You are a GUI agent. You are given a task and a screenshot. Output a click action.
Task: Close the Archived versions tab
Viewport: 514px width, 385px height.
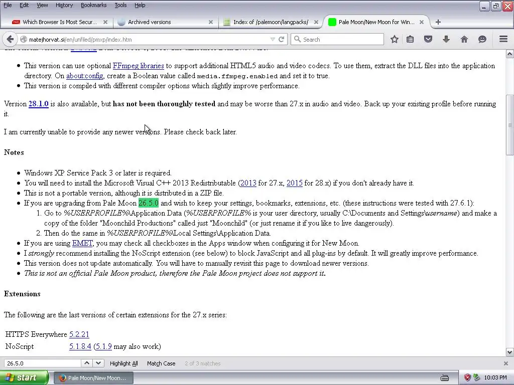[x=211, y=22]
